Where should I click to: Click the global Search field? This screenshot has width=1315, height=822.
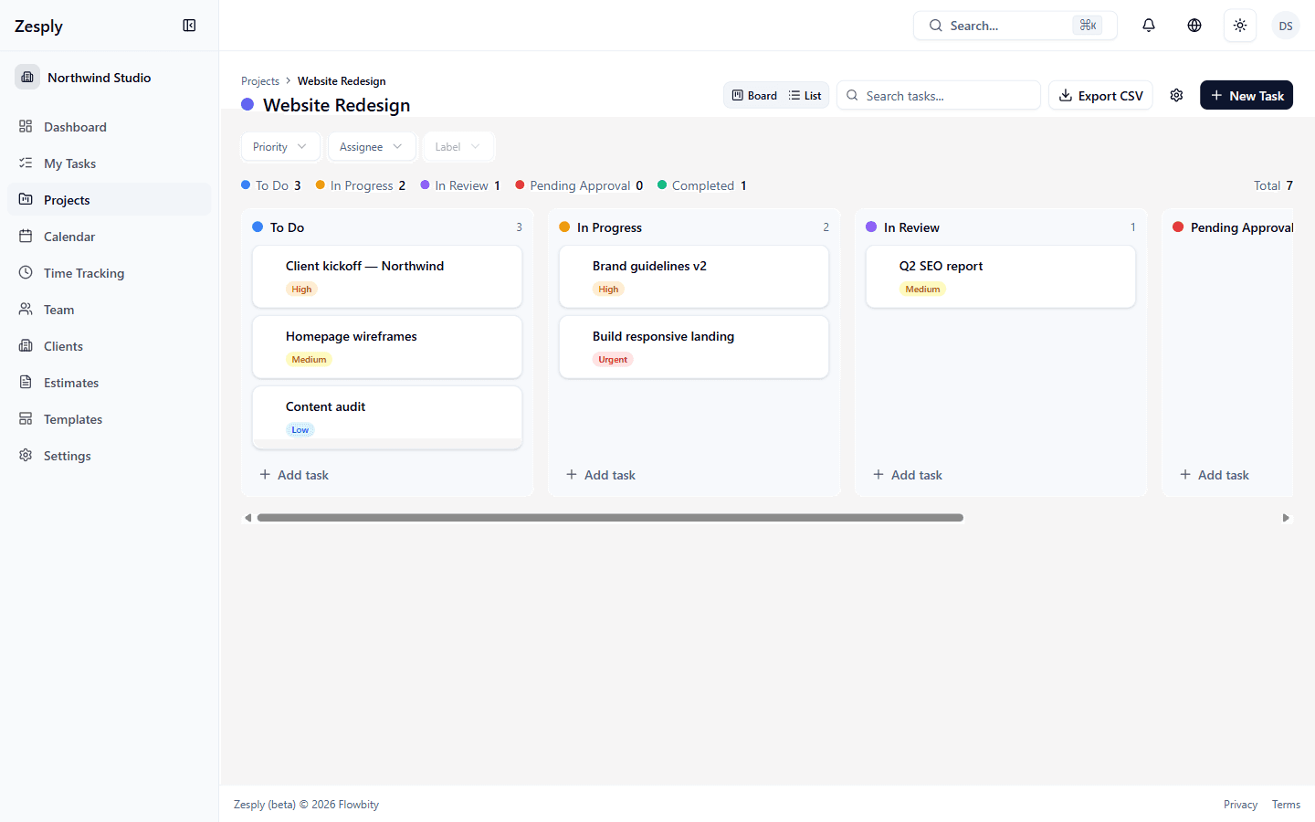pyautogui.click(x=1015, y=26)
